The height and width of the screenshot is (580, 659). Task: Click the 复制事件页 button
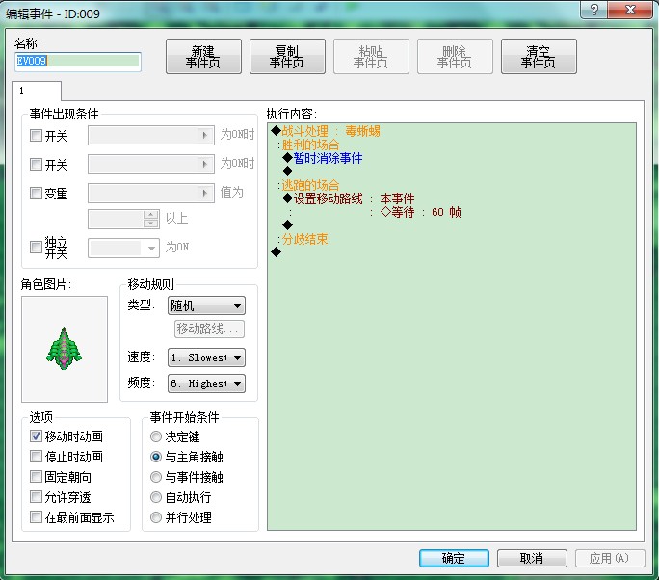pos(287,57)
